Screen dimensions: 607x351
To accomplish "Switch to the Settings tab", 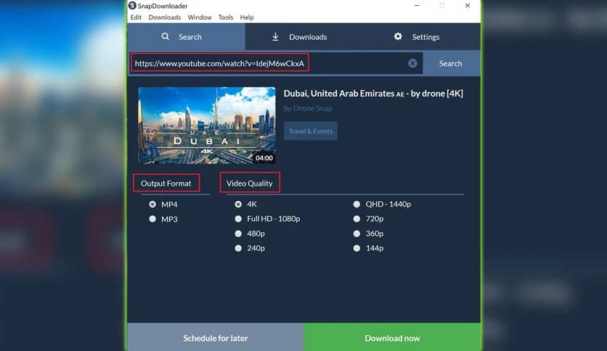I will click(421, 37).
